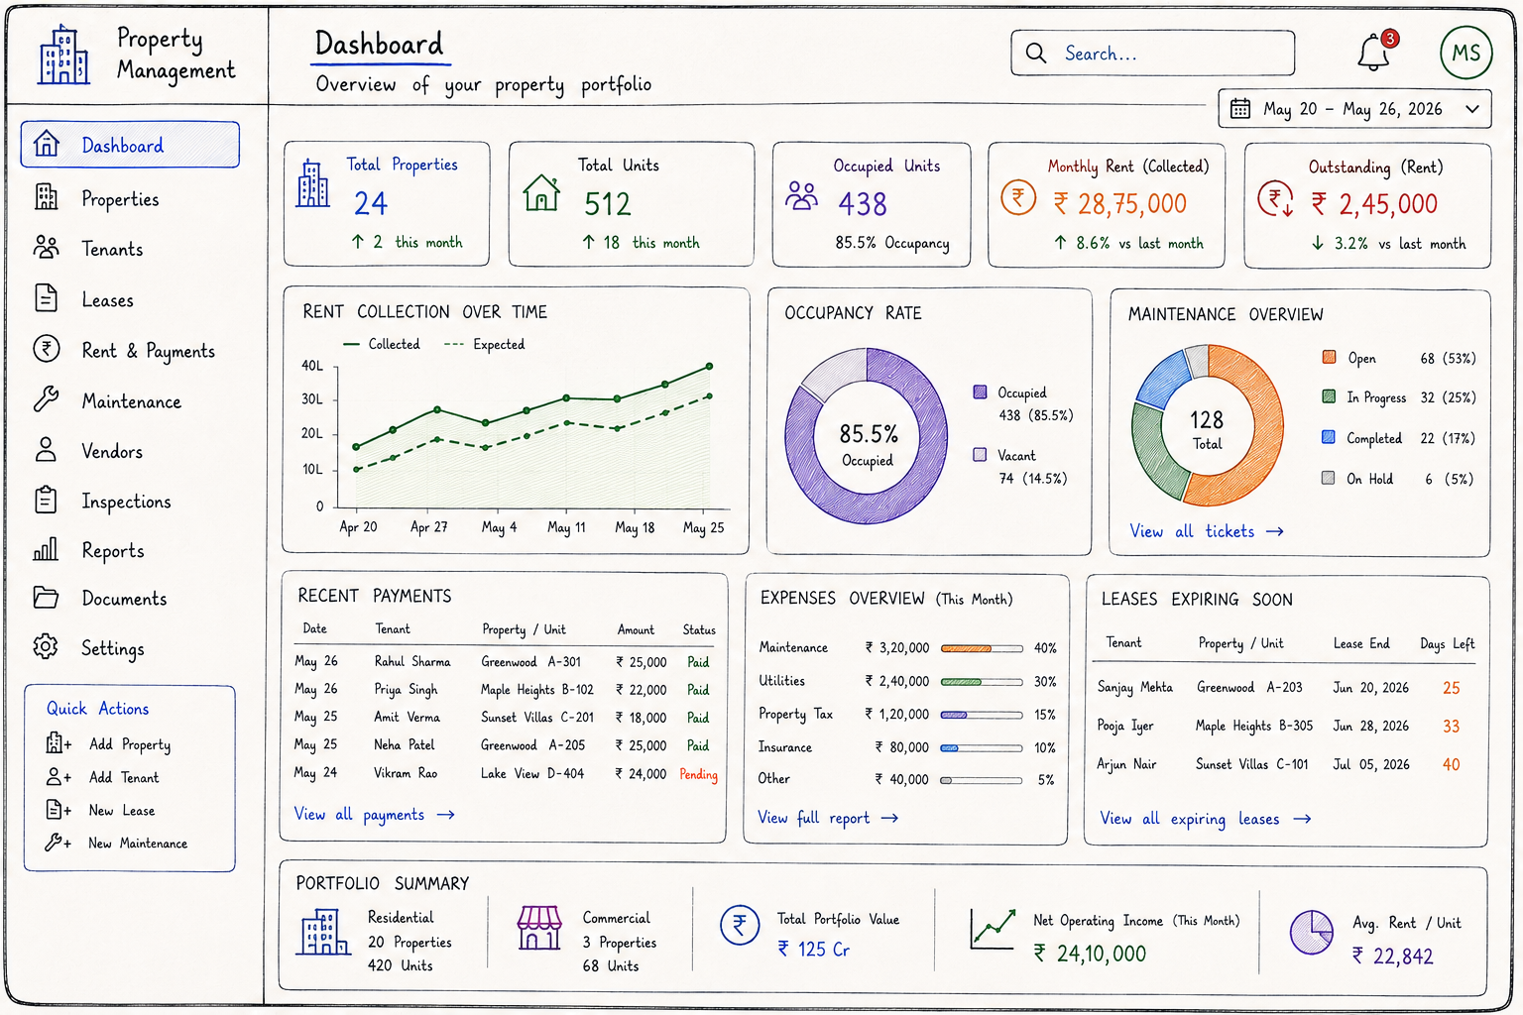Click the Property Management building logo
This screenshot has width=1523, height=1015.
click(x=63, y=55)
